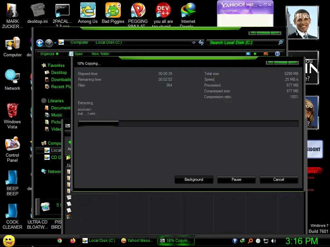330x247 pixels.
Task: Click the Explorer back arrow button
Action: pyautogui.click(x=40, y=43)
